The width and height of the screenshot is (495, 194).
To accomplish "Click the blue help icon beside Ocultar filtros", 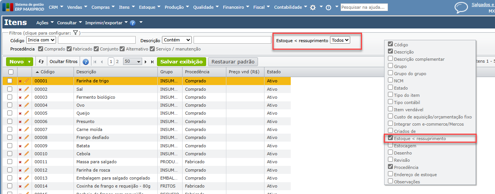I will [x=86, y=62].
